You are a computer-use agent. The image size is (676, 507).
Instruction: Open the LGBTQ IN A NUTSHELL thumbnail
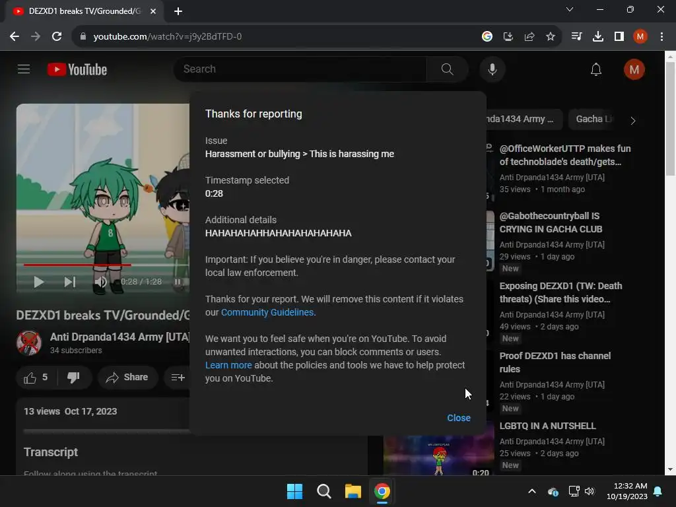439,456
